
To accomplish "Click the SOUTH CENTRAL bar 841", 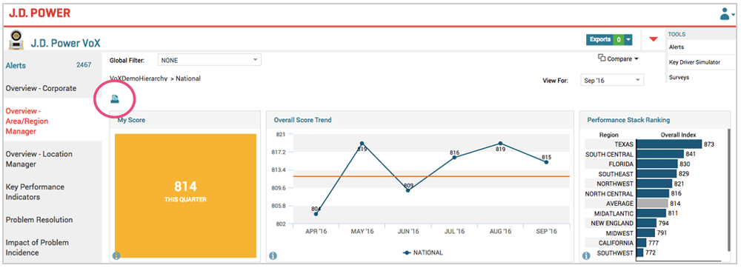I will click(x=660, y=154).
